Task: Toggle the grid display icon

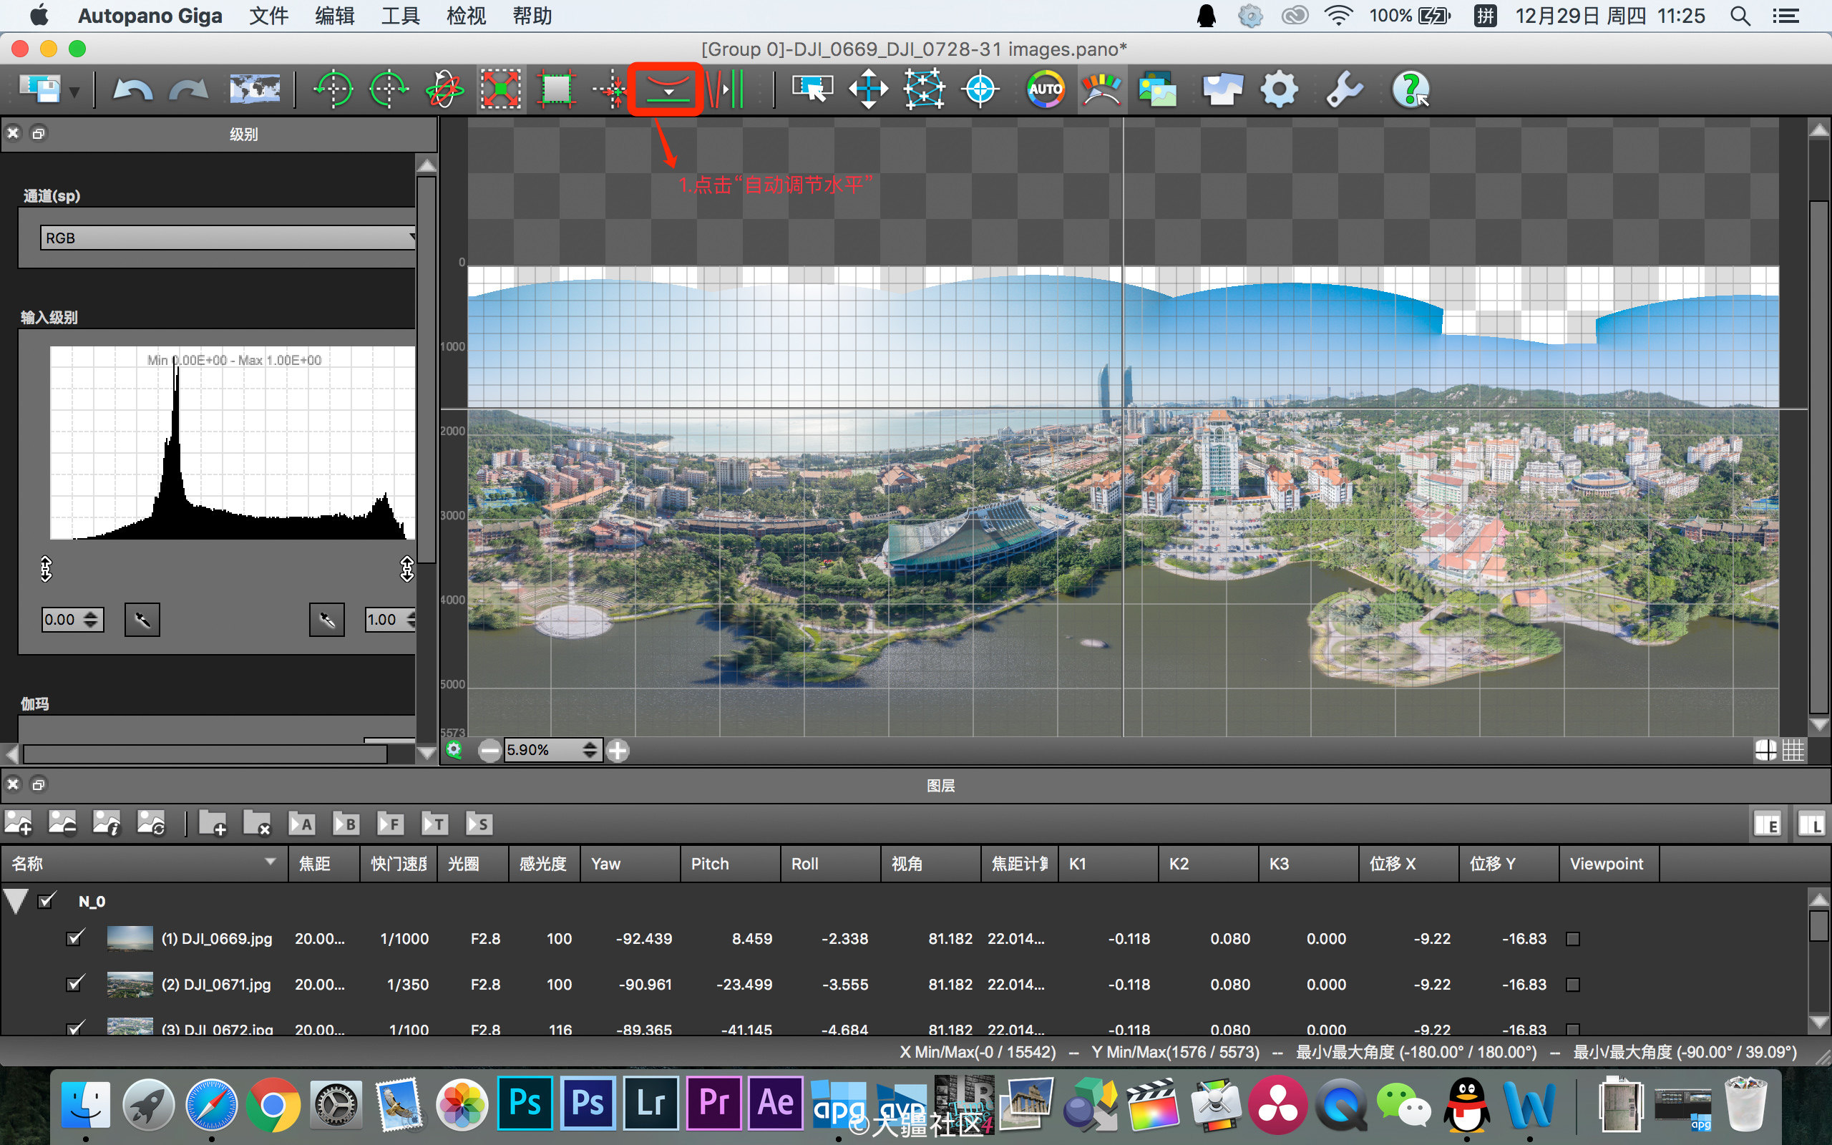Action: 1793,750
